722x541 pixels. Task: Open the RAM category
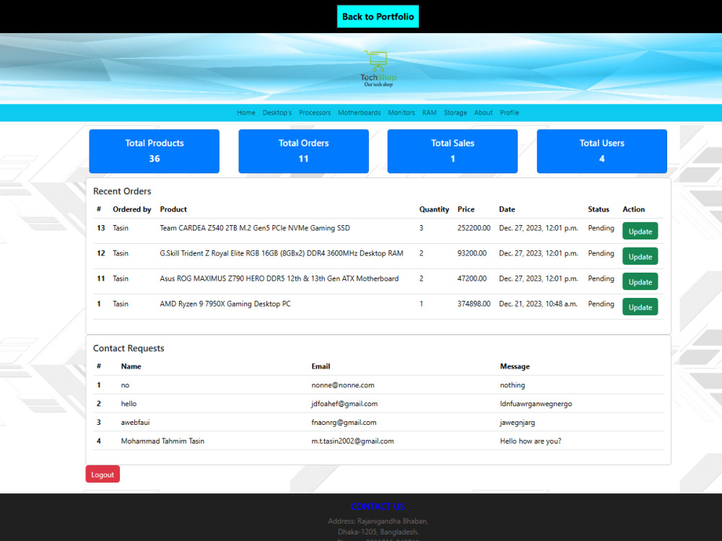coord(430,113)
